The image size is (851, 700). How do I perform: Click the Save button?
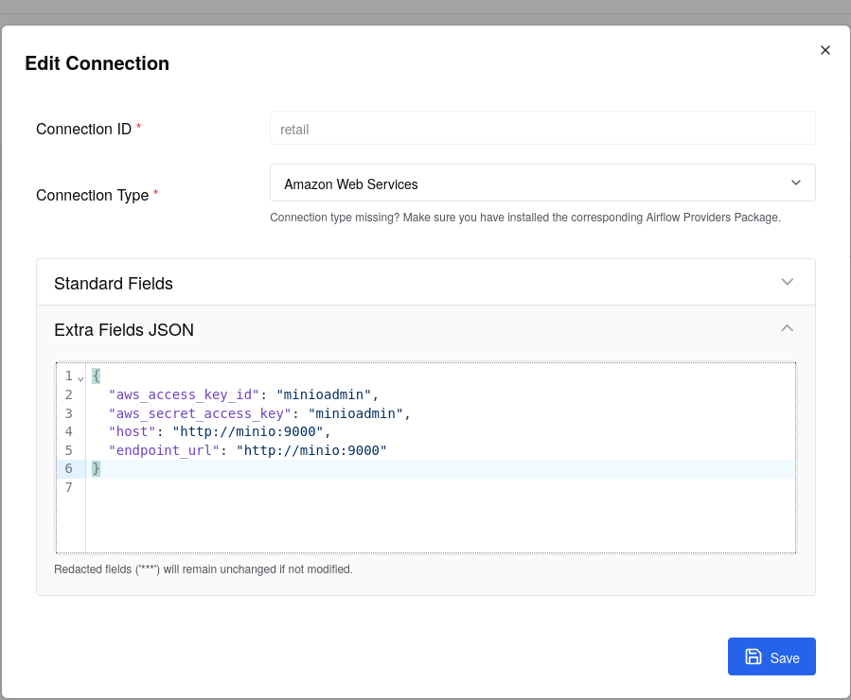pyautogui.click(x=771, y=656)
